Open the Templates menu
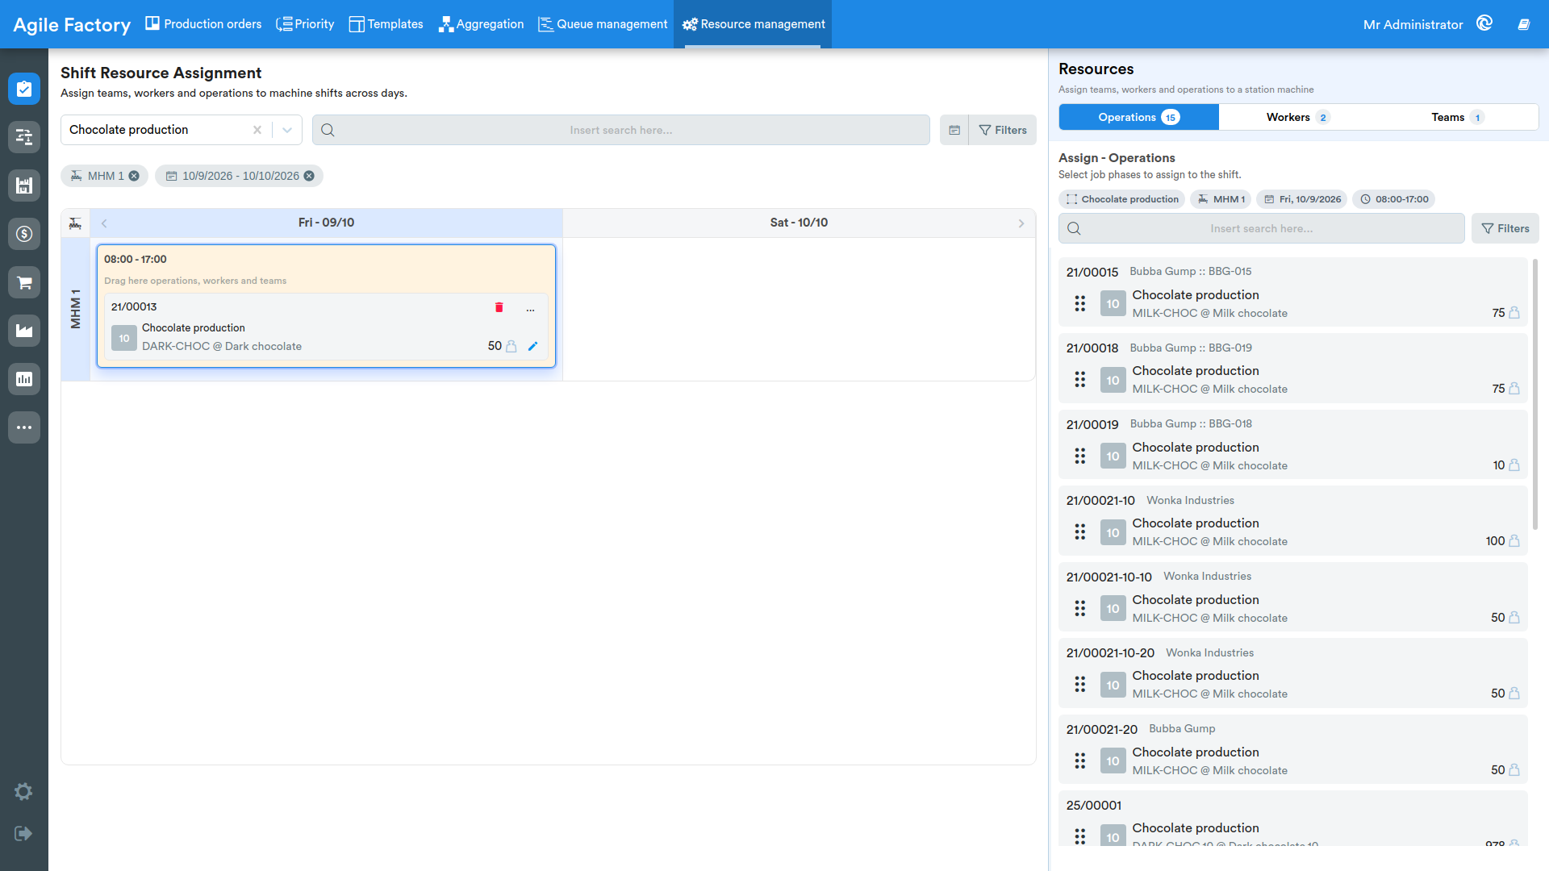Screen dimensions: 1549x871 386,24
